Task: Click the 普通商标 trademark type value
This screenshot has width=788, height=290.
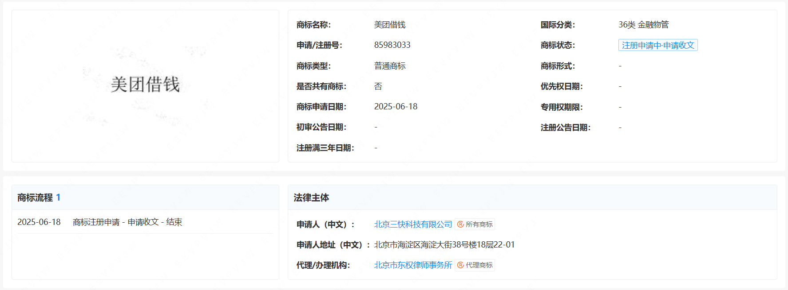Action: point(390,66)
